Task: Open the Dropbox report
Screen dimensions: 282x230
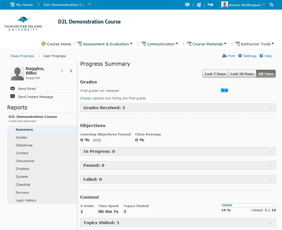Action: pyautogui.click(x=42, y=169)
